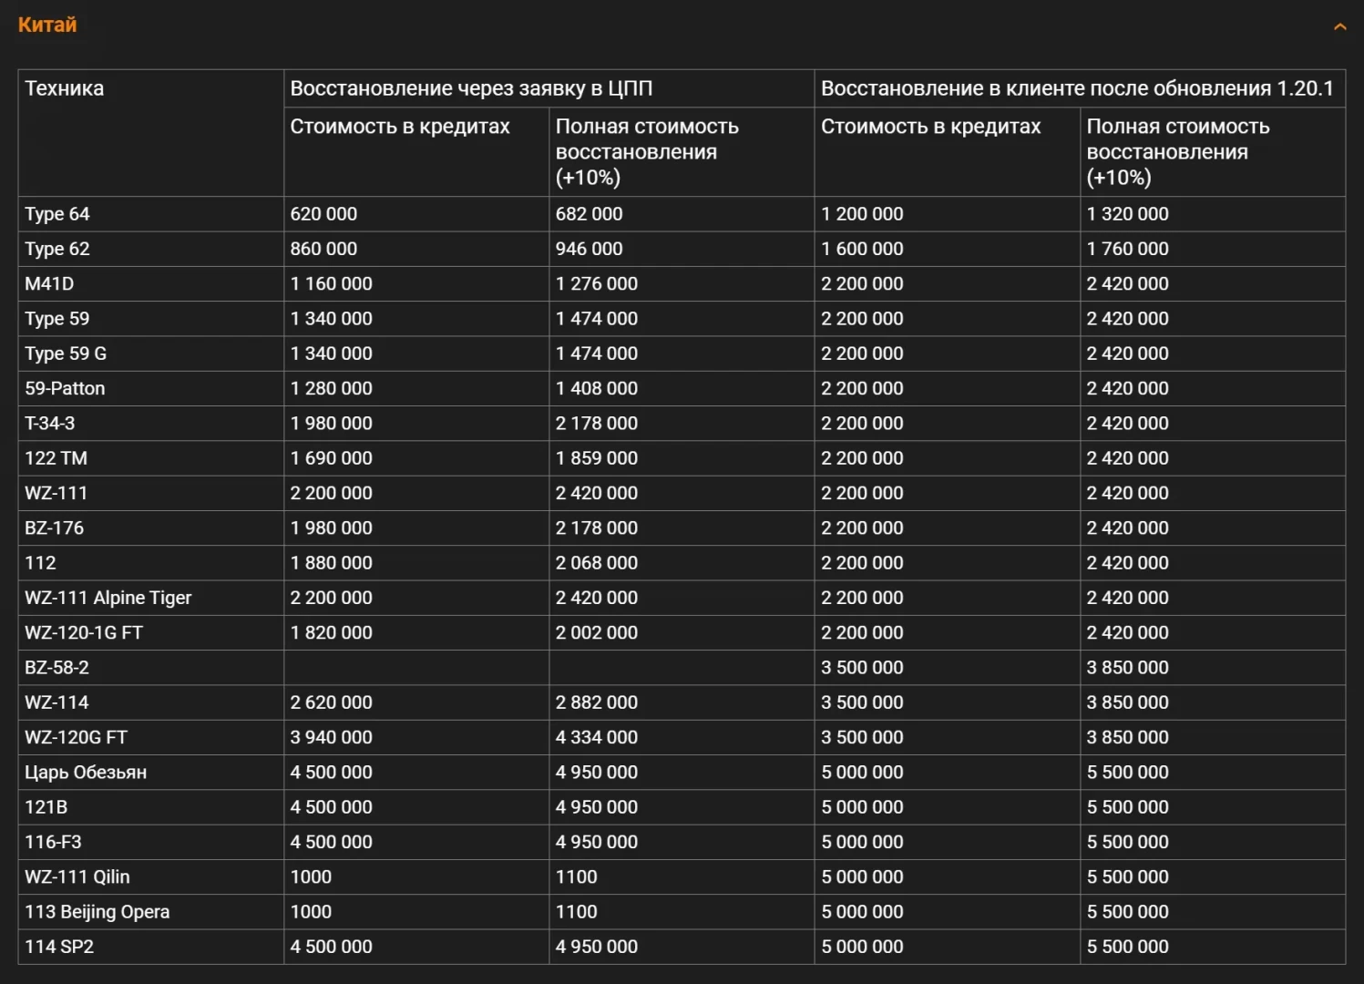Click the 113 Beijing Opera name cell
The height and width of the screenshot is (984, 1364).
tap(97, 912)
